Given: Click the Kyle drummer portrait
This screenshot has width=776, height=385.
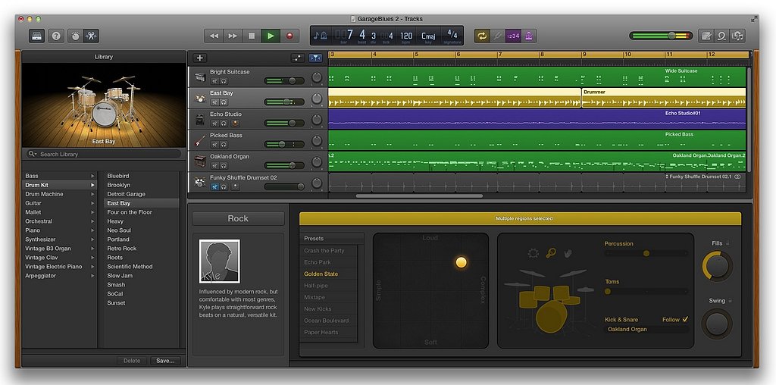Looking at the screenshot, I should coord(219,261).
